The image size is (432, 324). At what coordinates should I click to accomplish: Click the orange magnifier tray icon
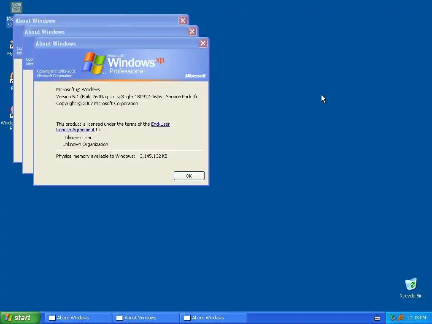401,318
